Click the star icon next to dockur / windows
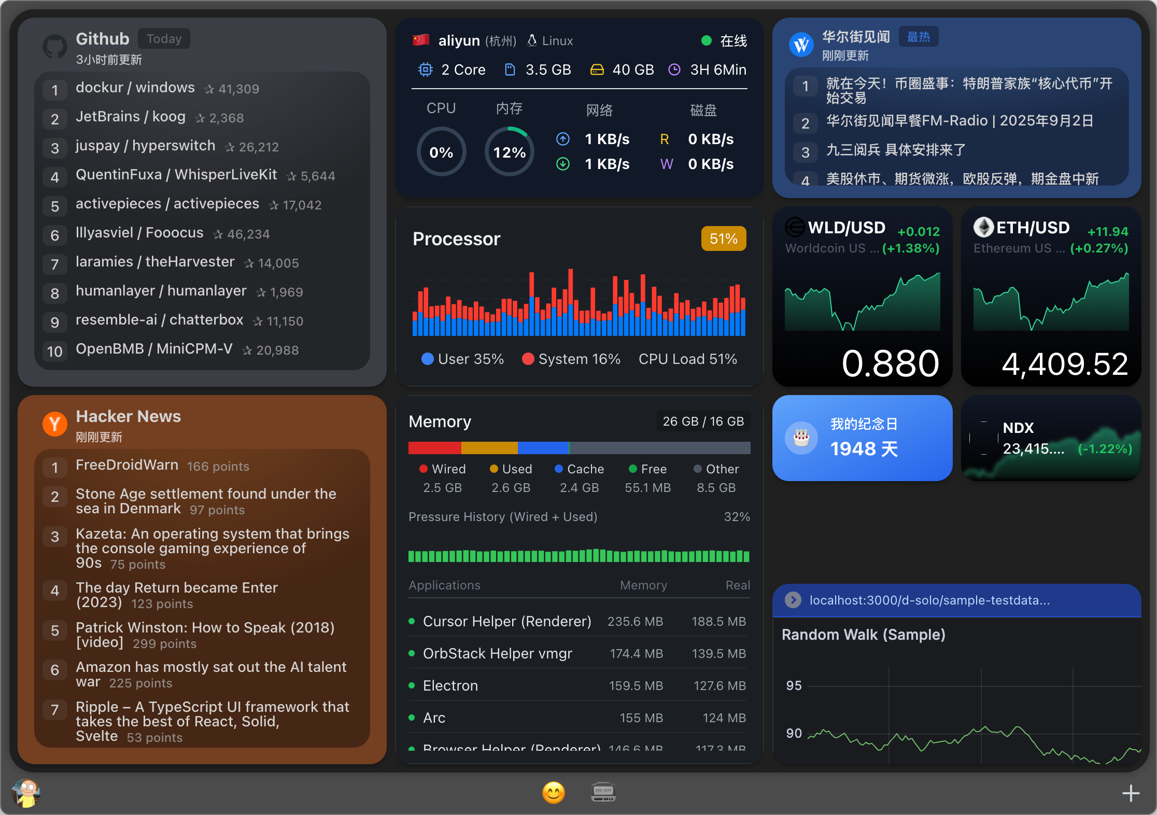The width and height of the screenshot is (1157, 815). pyautogui.click(x=209, y=89)
